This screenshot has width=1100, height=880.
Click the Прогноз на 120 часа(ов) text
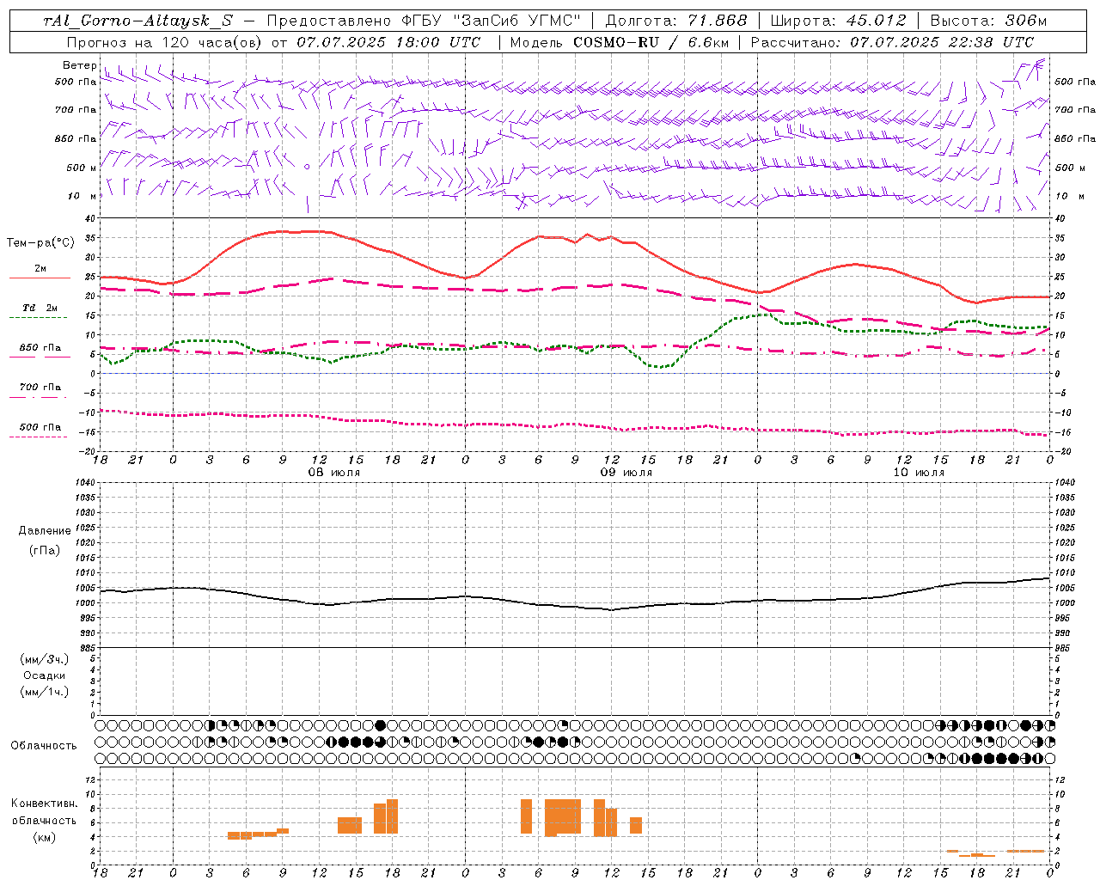point(165,42)
